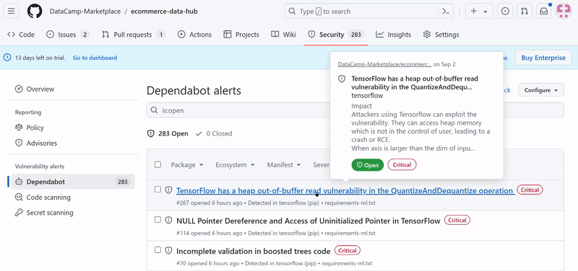Open the ecommerce-data-hub repository link
This screenshot has width=578, height=271.
pos(164,12)
